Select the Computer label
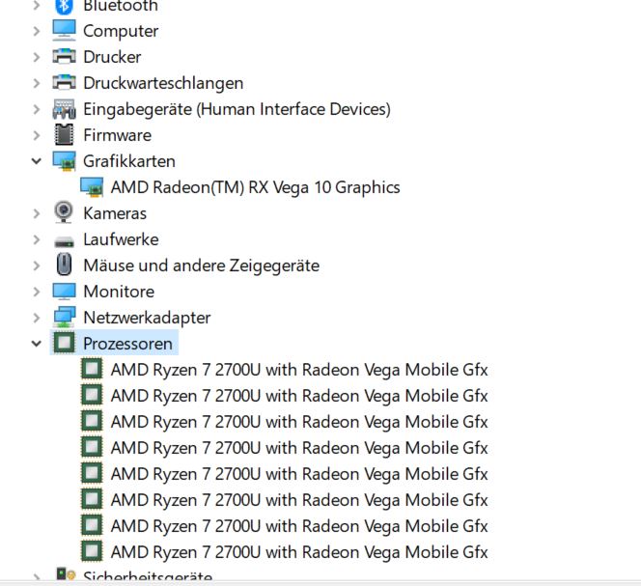 pyautogui.click(x=121, y=31)
